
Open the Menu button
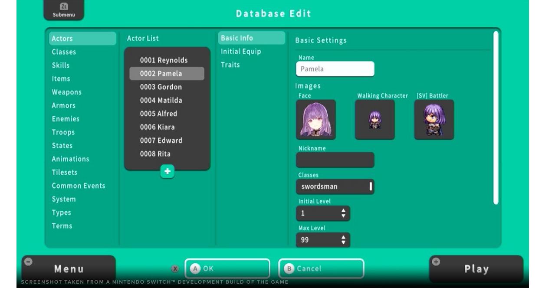pyautogui.click(x=69, y=269)
